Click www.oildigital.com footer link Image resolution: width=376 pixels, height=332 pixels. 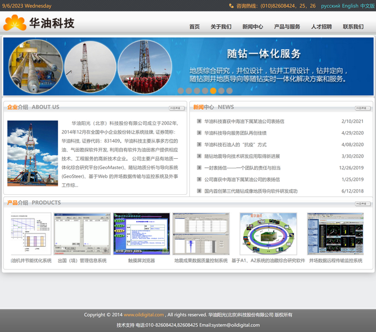[143, 315]
